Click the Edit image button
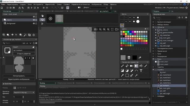 point(19,79)
